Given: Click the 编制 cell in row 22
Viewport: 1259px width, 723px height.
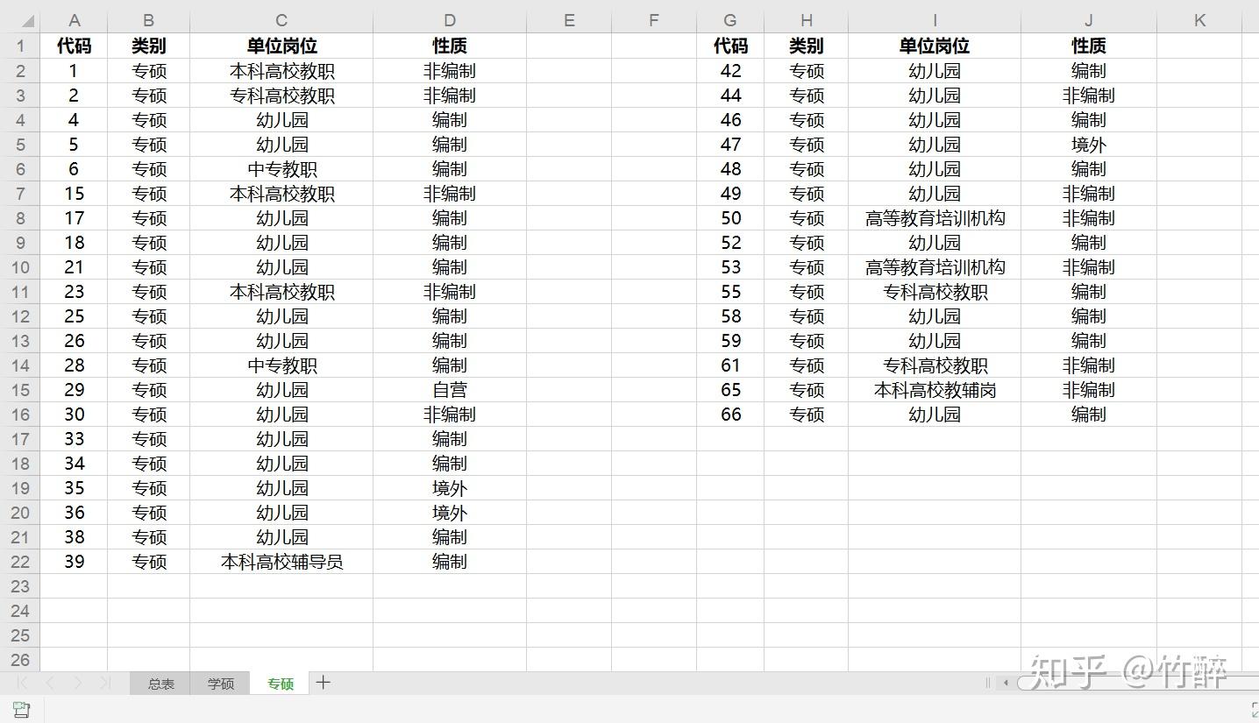Looking at the screenshot, I should (450, 562).
